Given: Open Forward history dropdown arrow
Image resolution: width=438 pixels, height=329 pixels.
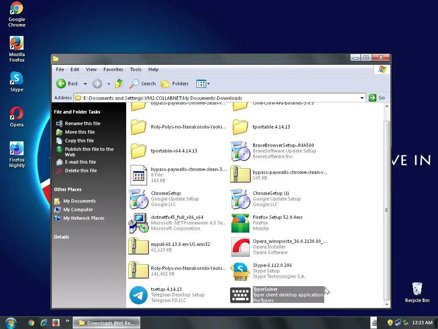Looking at the screenshot, I should coord(109,84).
